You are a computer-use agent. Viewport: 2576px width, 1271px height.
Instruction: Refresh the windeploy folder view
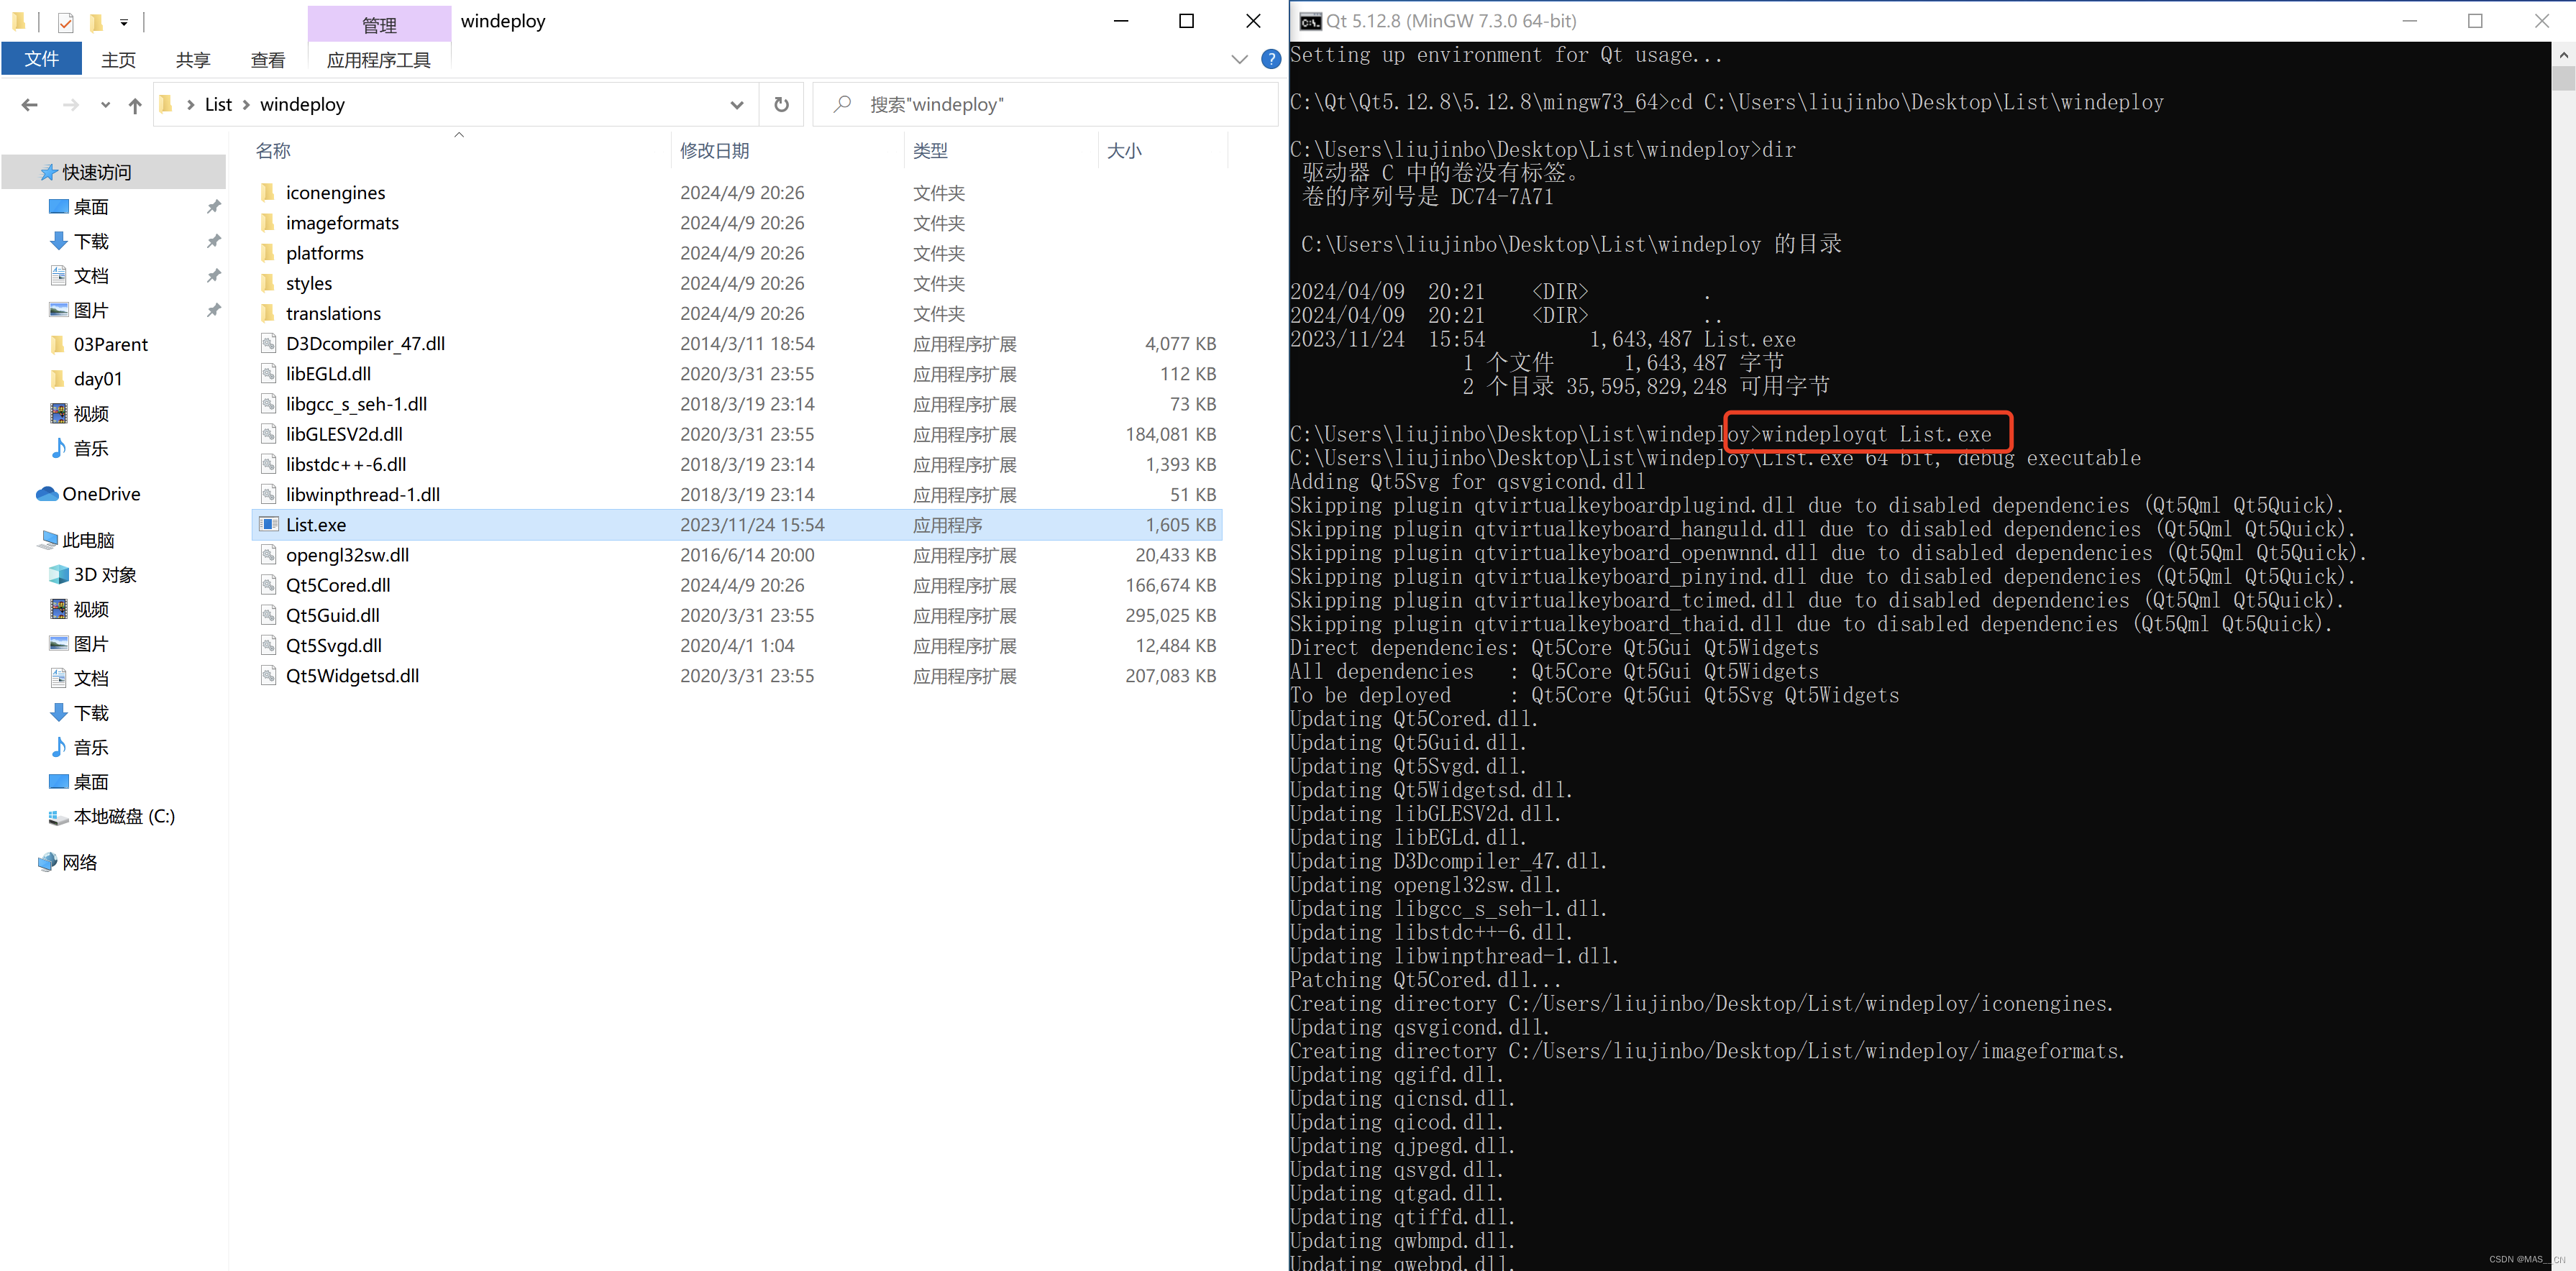pos(781,104)
